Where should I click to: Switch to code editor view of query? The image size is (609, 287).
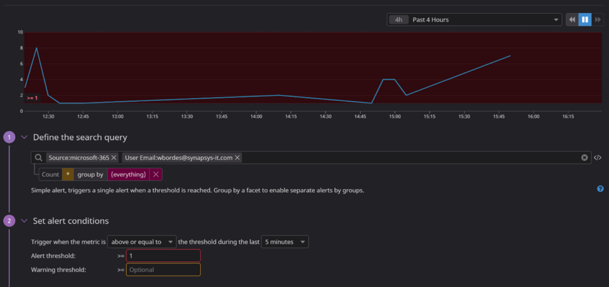click(598, 157)
